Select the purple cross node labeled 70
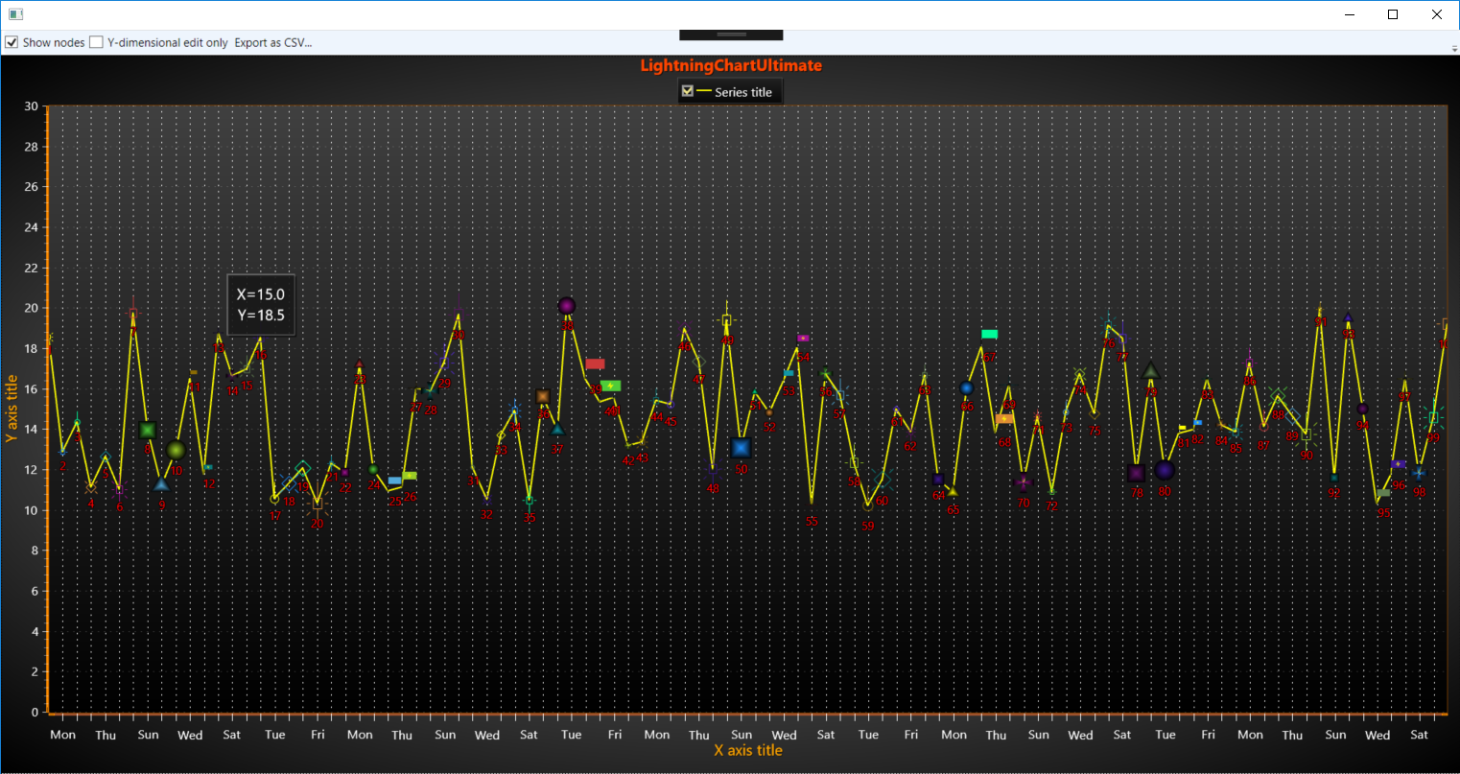 pyautogui.click(x=1024, y=481)
